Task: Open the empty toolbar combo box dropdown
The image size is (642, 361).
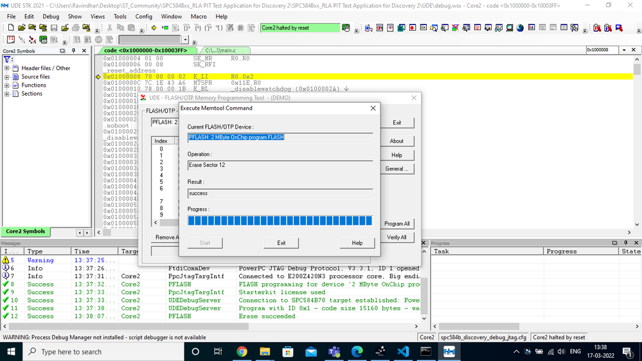Action: tap(186, 40)
